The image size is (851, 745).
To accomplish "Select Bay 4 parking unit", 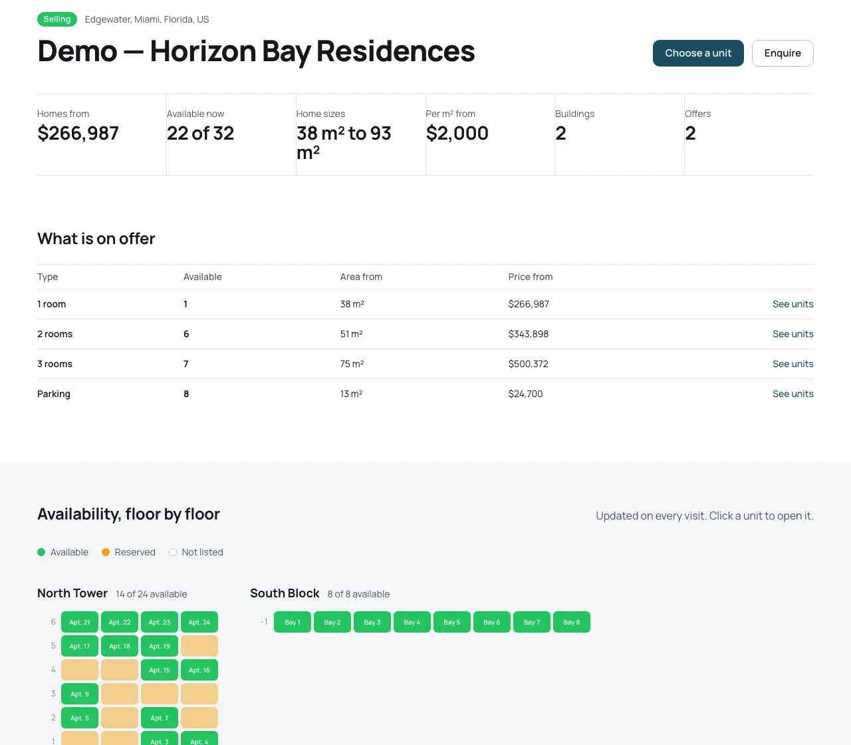I will [412, 622].
